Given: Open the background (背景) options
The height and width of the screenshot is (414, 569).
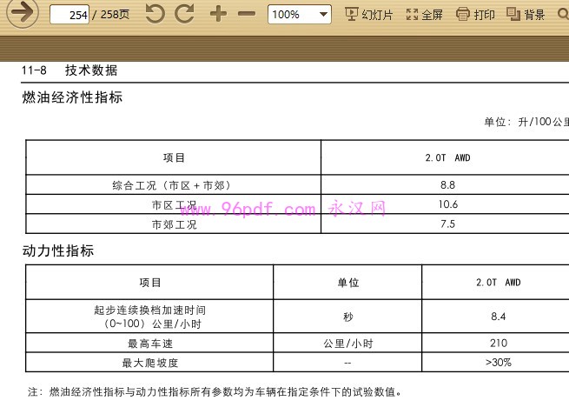Looking at the screenshot, I should 526,15.
